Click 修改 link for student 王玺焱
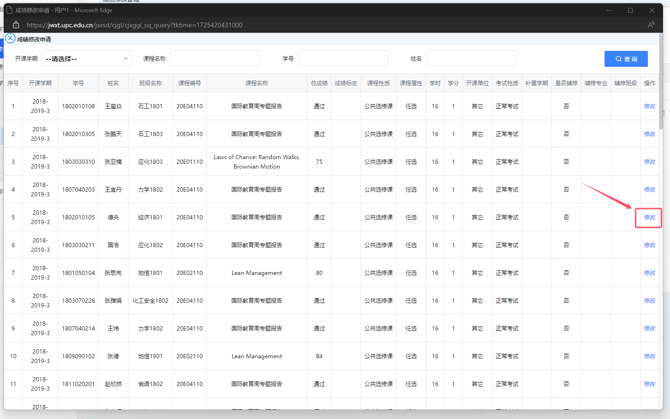Viewport: 670px width, 419px height. click(649, 106)
